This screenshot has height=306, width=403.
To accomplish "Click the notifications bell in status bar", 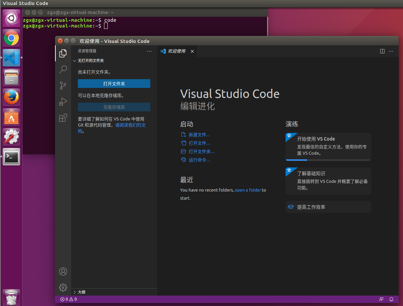I will [391, 299].
